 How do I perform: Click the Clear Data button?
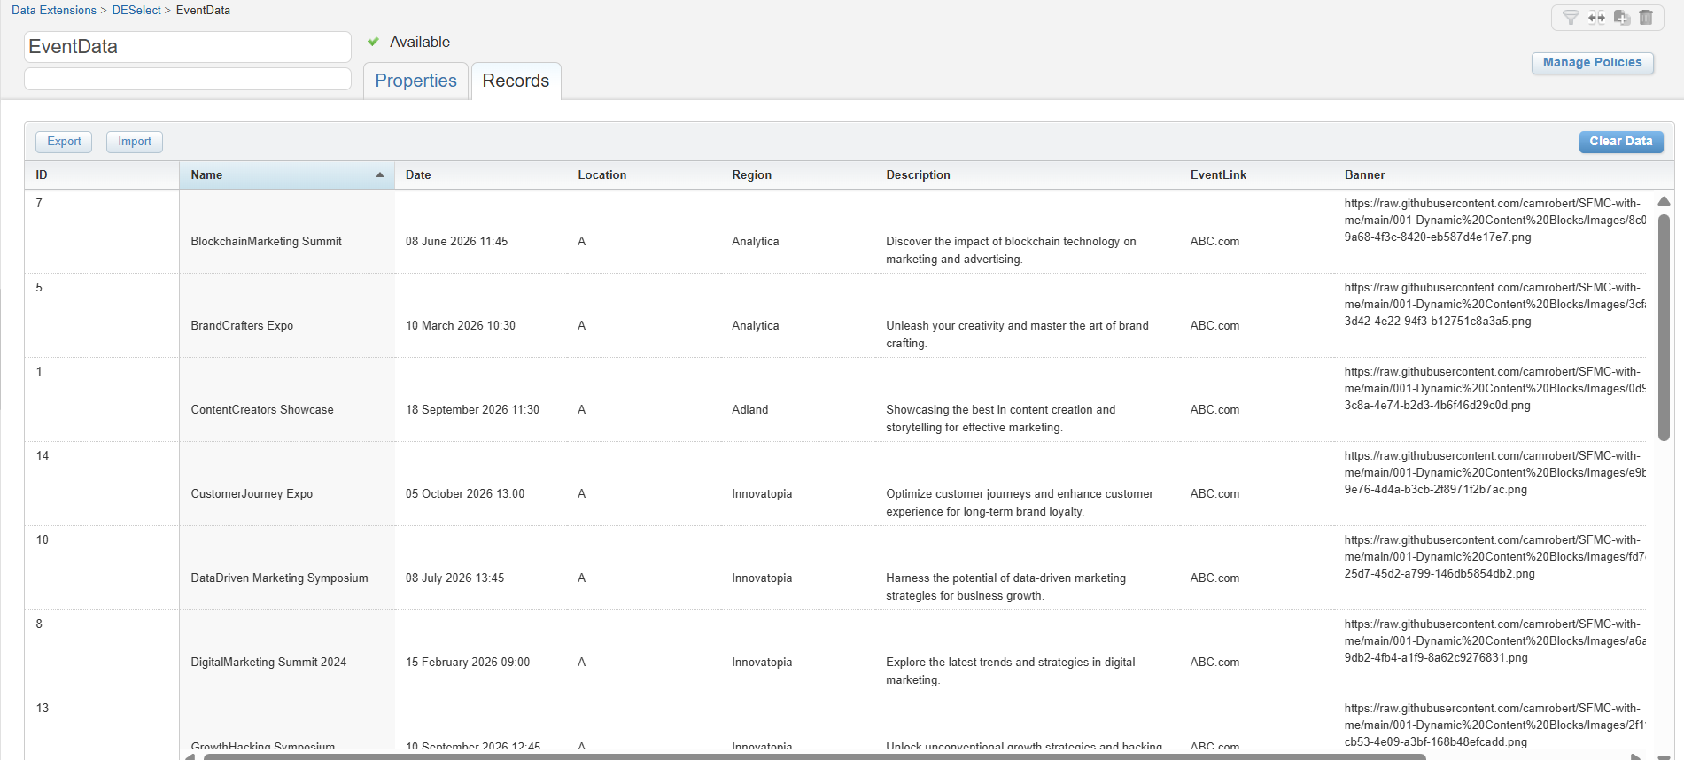point(1620,142)
